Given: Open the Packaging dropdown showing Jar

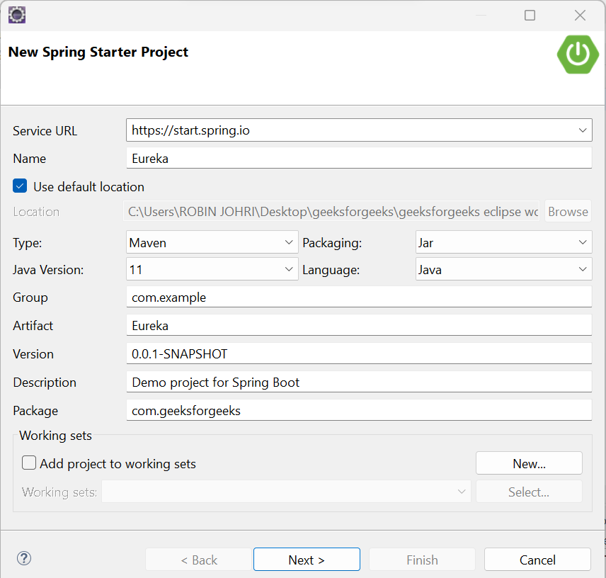Looking at the screenshot, I should point(503,242).
